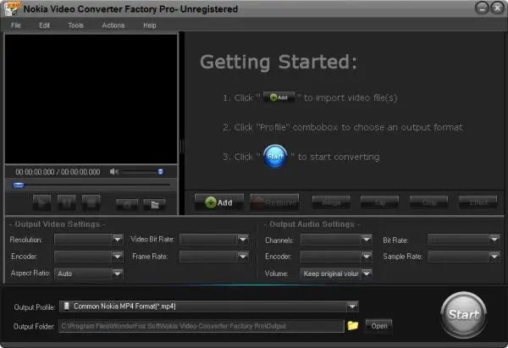This screenshot has height=348, width=508.
Task: Expand the Resolution dropdown
Action: click(118, 240)
